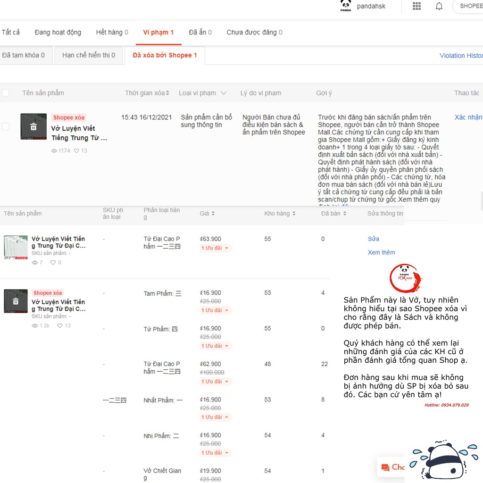Click Vở Chiết Giang variant text
The width and height of the screenshot is (483, 483).
(x=162, y=474)
